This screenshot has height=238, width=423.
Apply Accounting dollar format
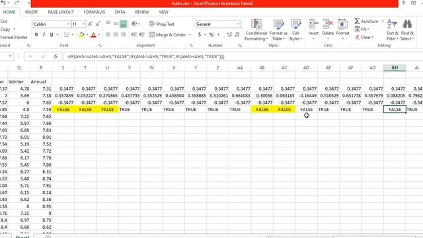(200, 34)
